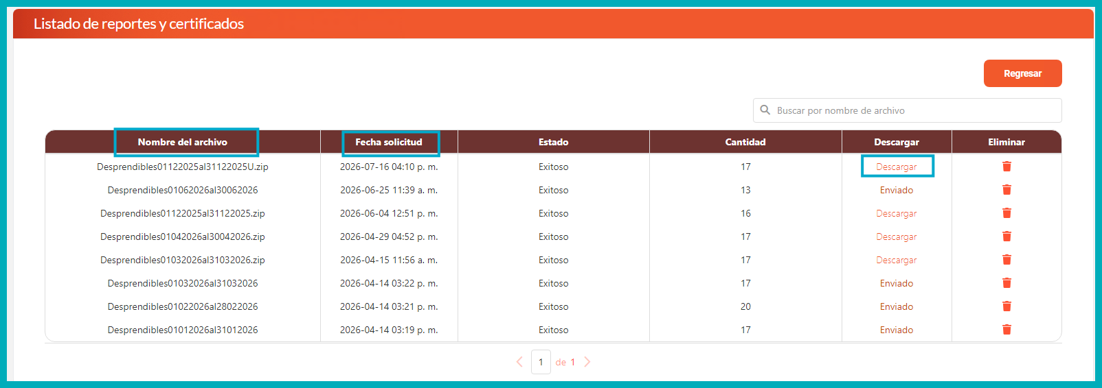Click Enviado status for Desprendibles01012026al31012026
1102x388 pixels.
[897, 330]
